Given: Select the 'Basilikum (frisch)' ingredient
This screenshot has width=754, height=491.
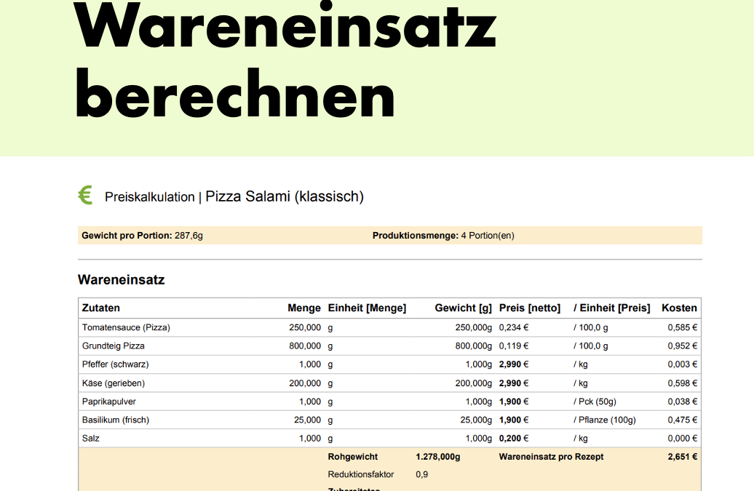Looking at the screenshot, I should click(x=116, y=420).
